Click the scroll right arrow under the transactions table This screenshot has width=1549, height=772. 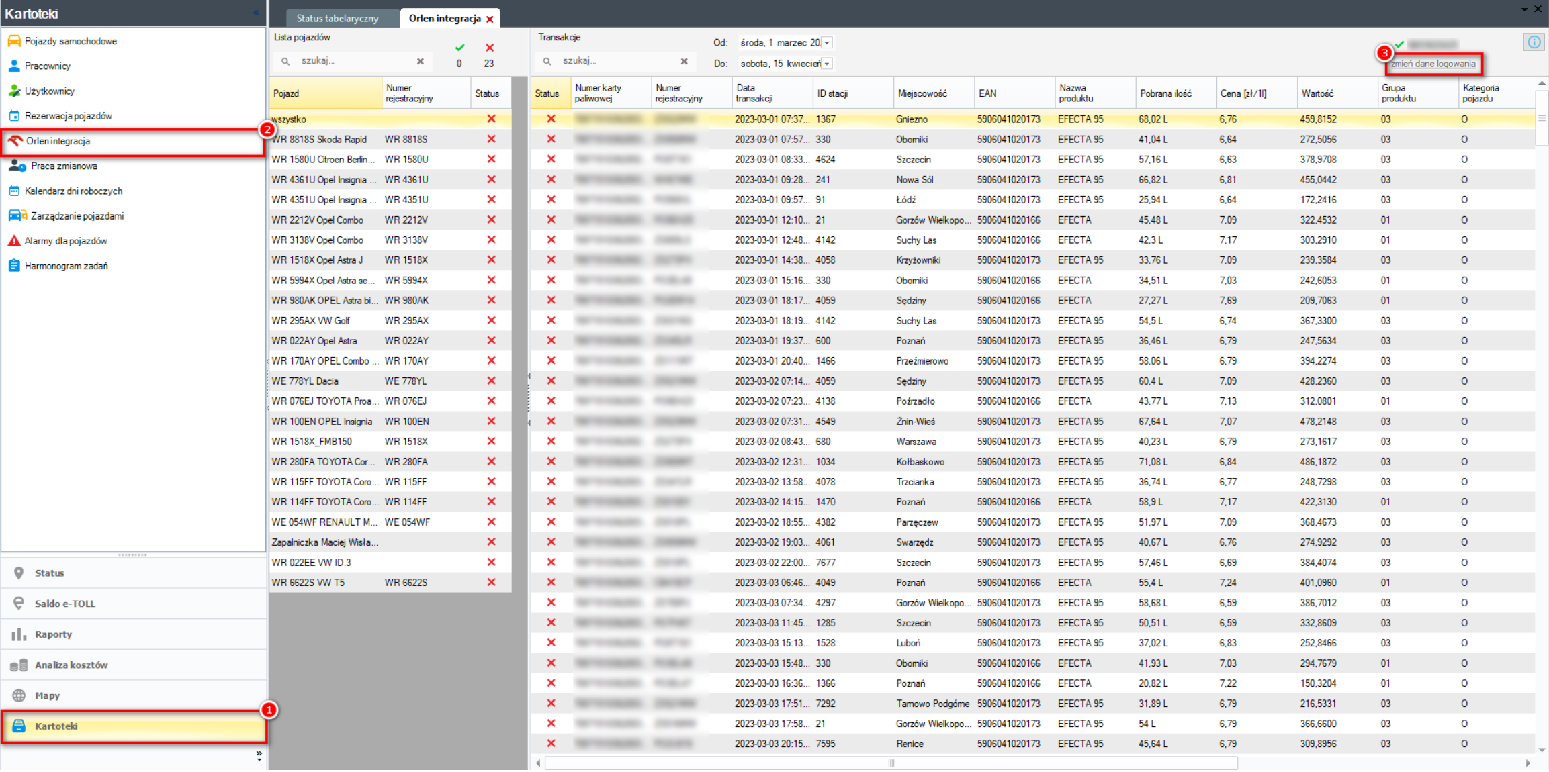click(x=1528, y=763)
